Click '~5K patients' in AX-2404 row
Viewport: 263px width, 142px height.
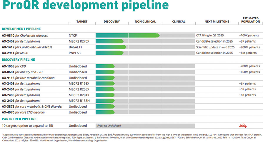247,89
